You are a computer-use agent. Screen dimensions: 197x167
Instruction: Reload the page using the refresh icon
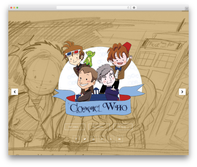pos(128,8)
